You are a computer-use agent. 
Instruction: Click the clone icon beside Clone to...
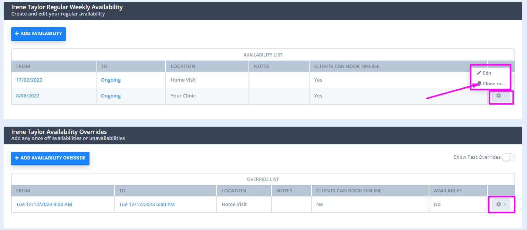tap(479, 84)
